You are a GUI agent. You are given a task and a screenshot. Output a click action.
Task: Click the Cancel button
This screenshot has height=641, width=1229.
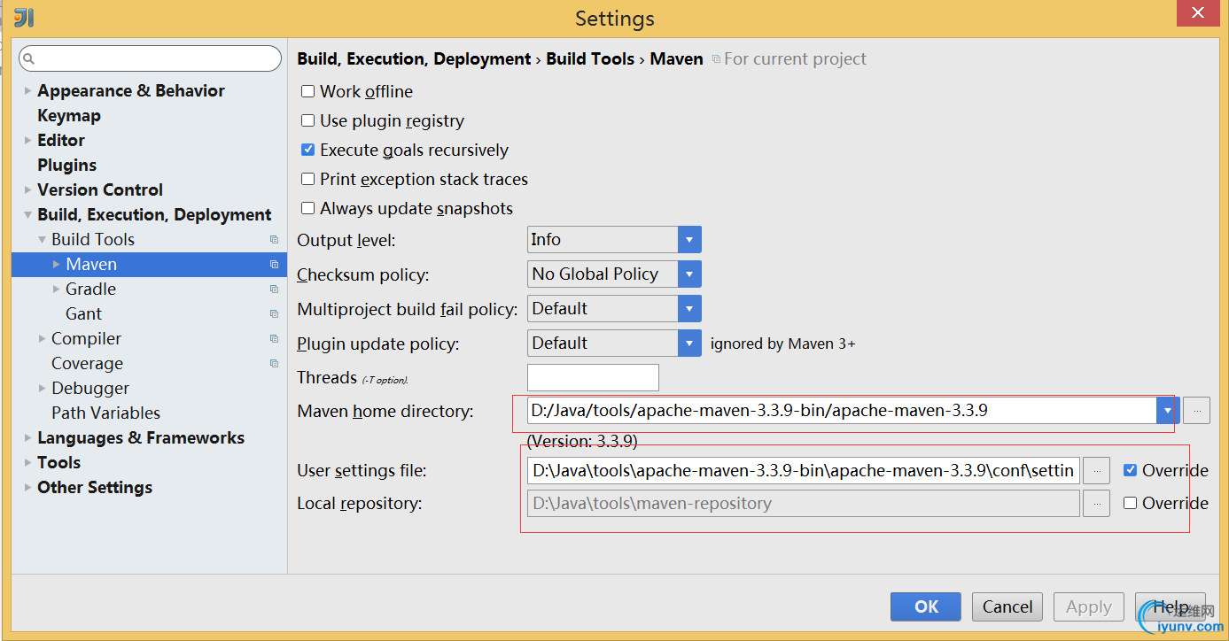1007,606
